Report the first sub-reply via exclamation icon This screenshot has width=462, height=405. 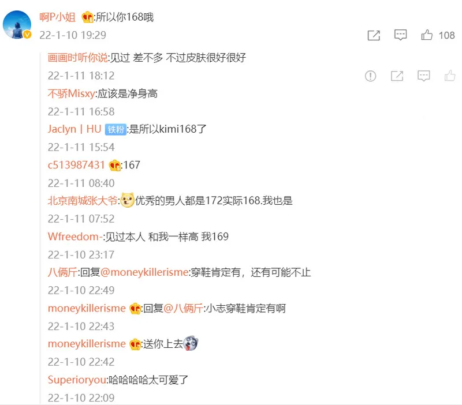pos(370,76)
